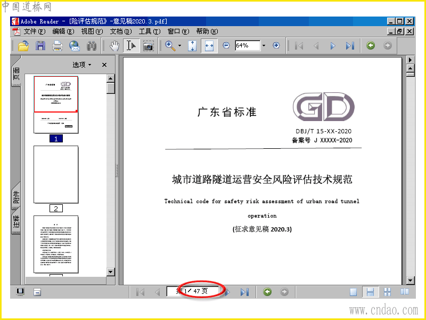Open the 窗口(W) menu
Screen dimensions: 426x320
pos(178,31)
